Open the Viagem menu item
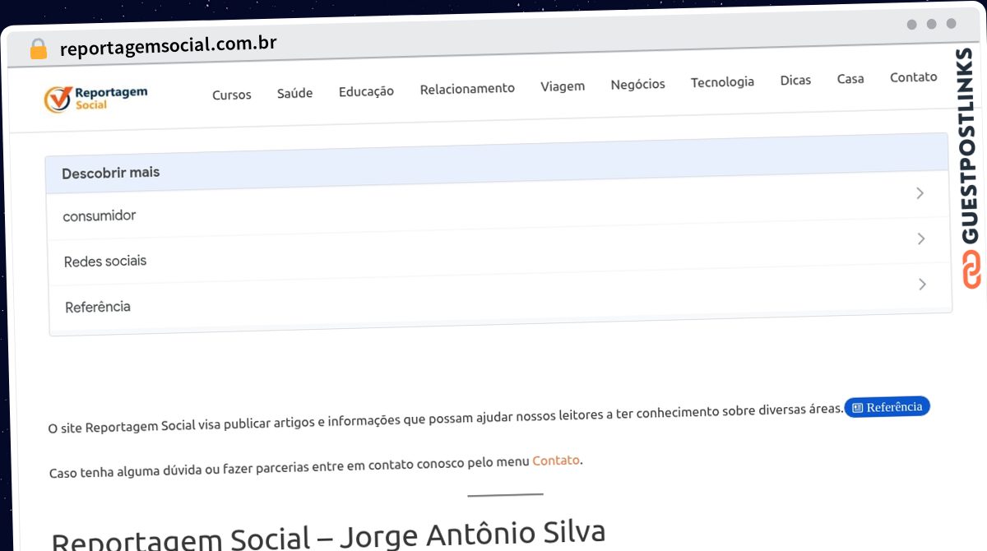The height and width of the screenshot is (551, 987). 563,86
